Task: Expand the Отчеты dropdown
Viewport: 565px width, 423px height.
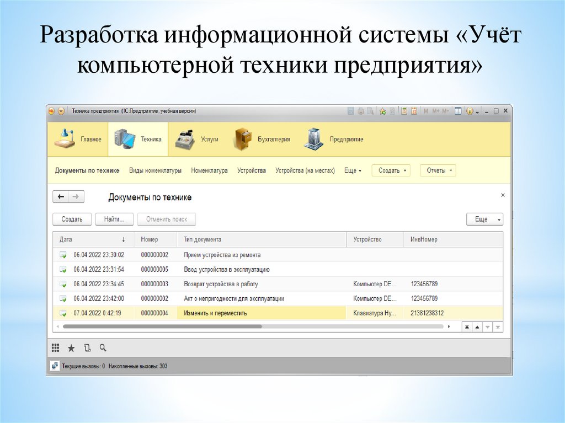Action: tap(438, 171)
